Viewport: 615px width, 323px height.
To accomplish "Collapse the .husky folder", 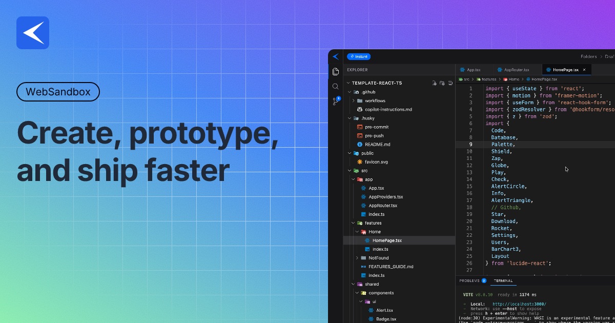I will [350, 118].
